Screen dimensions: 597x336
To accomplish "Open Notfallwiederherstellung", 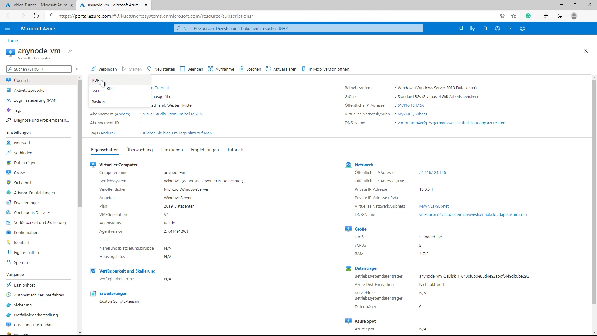I will click(x=39, y=315).
